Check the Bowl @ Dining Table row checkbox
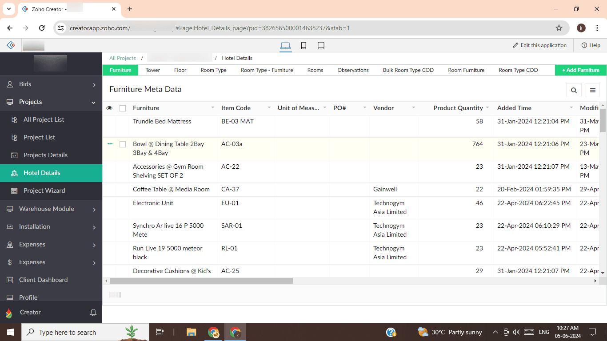 point(123,144)
